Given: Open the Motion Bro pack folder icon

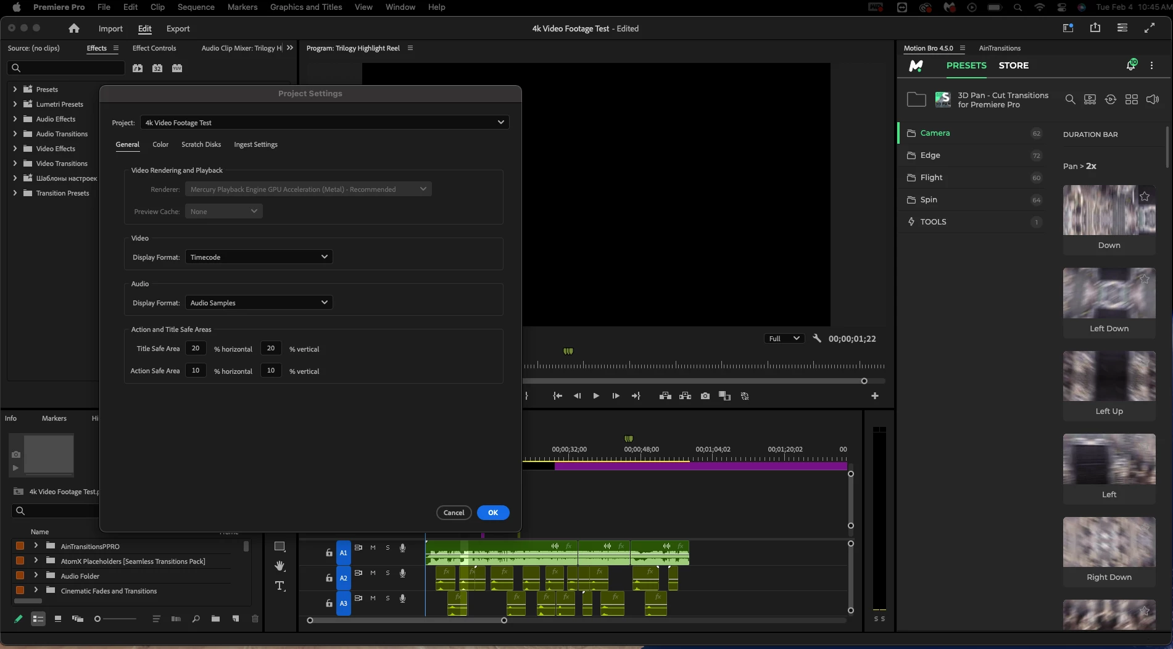Looking at the screenshot, I should click(916, 99).
